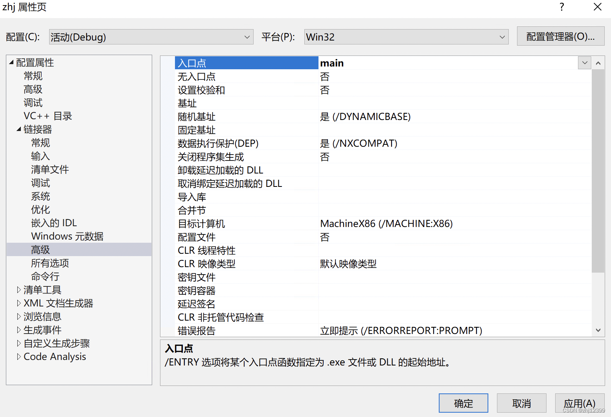Select the VC++ 目录 item
This screenshot has height=417, width=611.
pos(48,116)
